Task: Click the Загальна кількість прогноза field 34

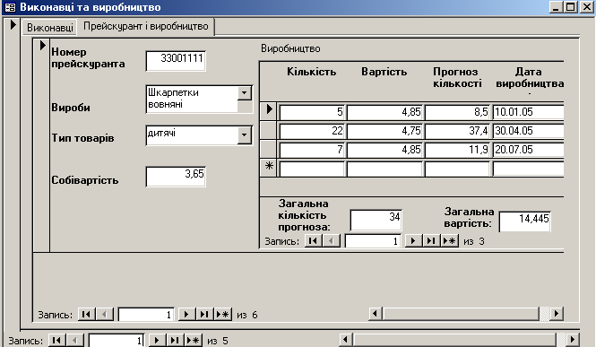Action: (x=376, y=220)
